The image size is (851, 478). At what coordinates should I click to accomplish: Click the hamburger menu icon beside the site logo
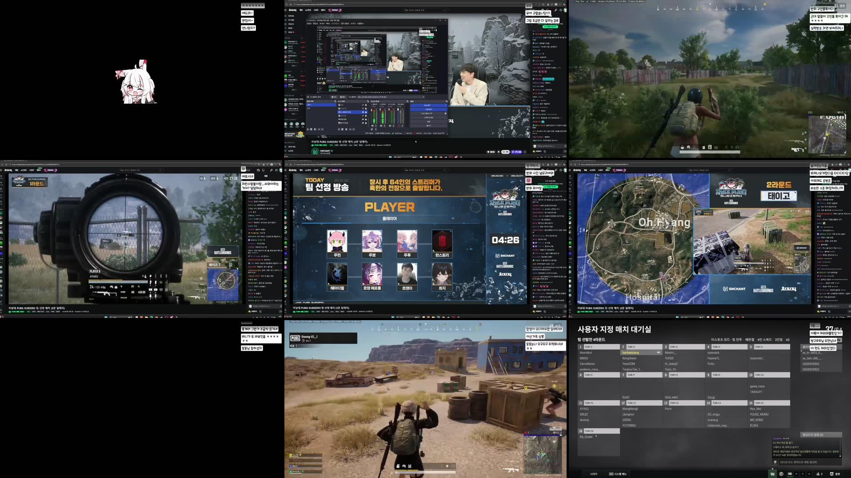pyautogui.click(x=286, y=10)
